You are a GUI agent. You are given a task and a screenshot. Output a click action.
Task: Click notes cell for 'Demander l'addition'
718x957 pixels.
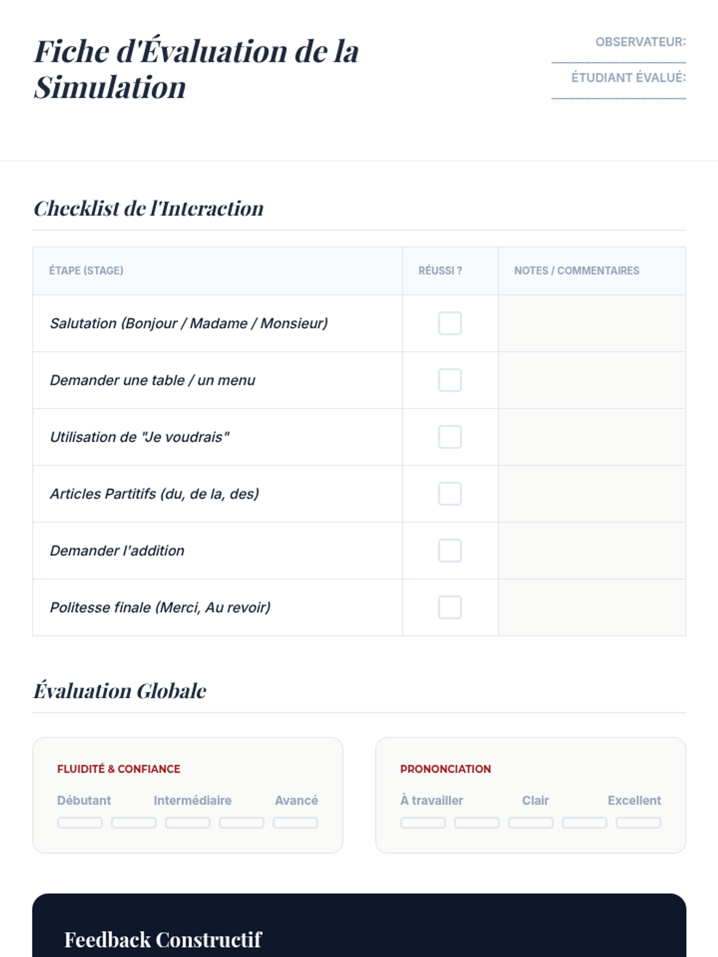point(592,550)
